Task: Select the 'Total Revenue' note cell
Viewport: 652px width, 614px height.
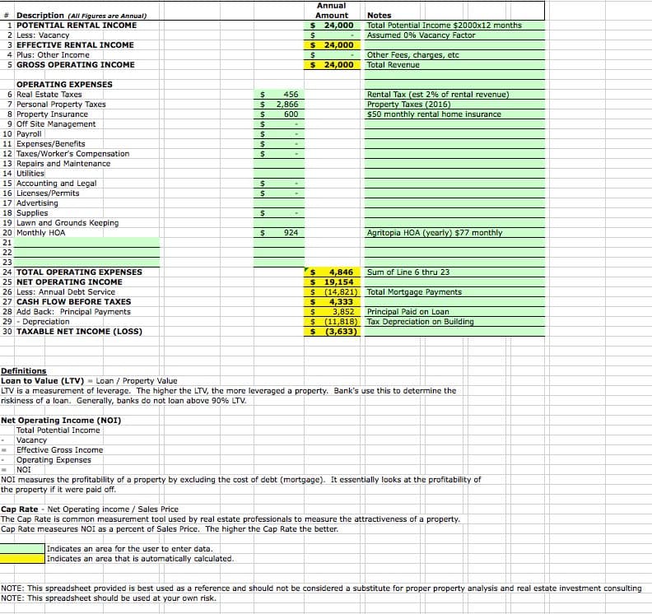Action: pos(454,65)
